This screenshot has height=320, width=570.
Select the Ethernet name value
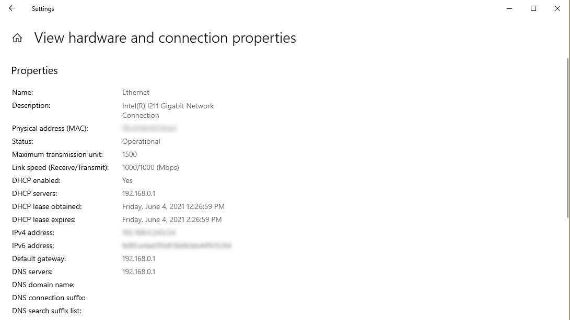(x=136, y=92)
